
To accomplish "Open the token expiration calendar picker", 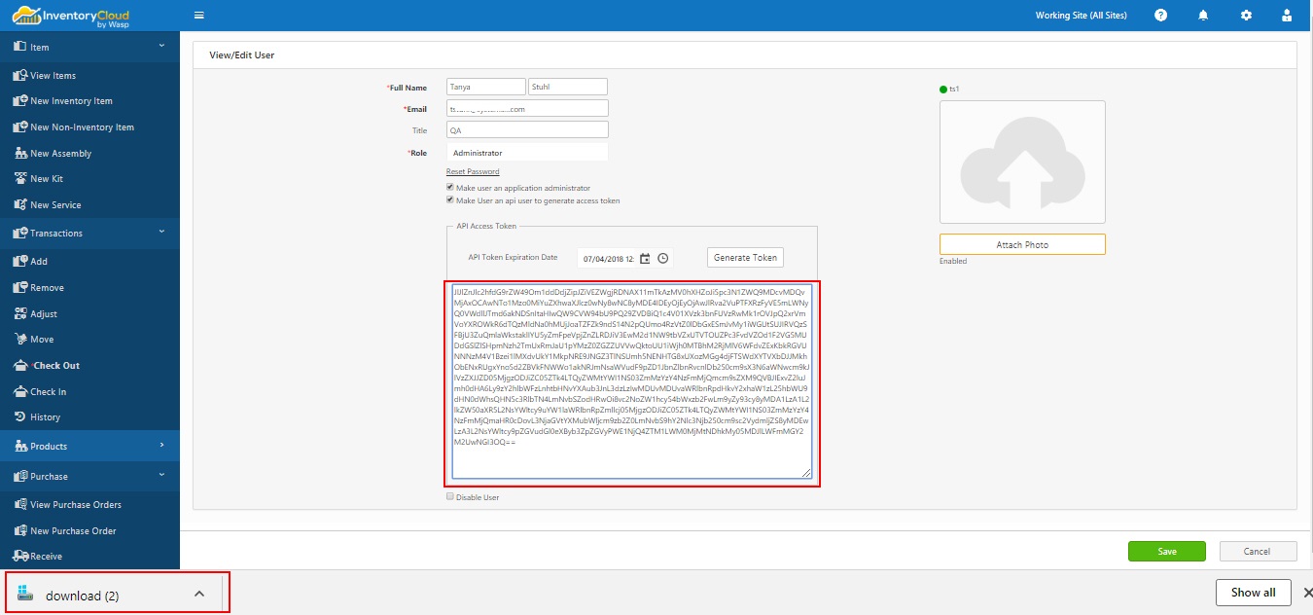I will point(645,258).
